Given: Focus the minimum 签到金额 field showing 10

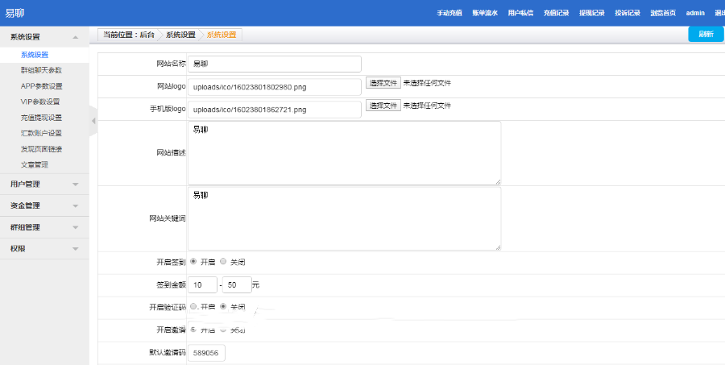Looking at the screenshot, I should (202, 285).
